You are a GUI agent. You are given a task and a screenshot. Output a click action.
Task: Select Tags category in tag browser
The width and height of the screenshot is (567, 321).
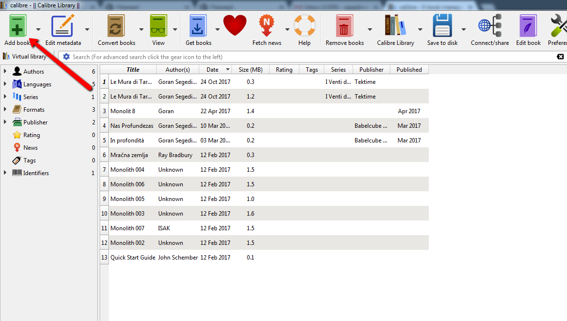29,160
